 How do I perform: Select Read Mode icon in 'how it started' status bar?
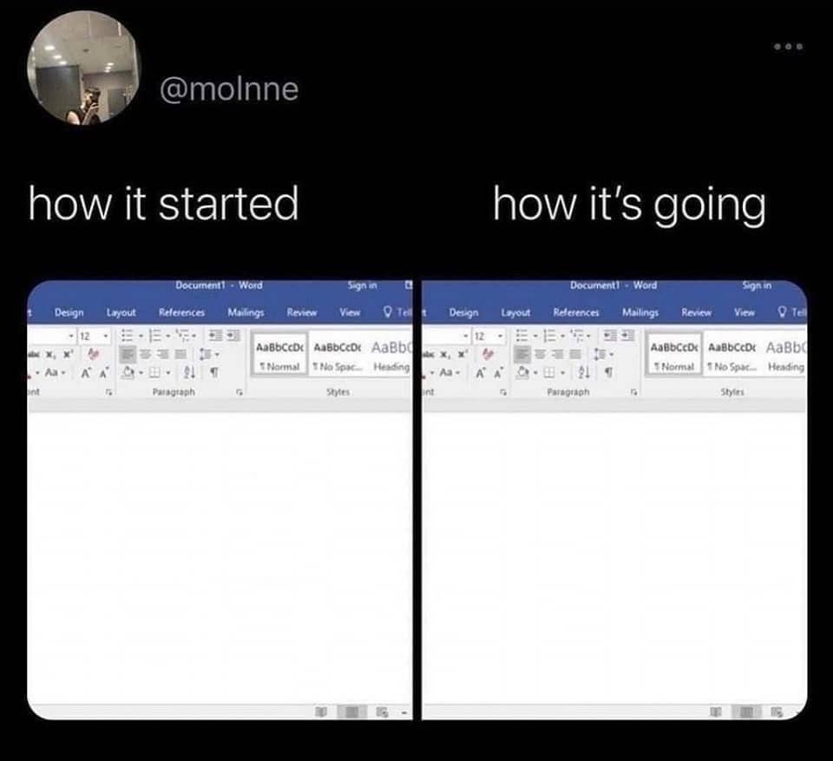coord(321,712)
